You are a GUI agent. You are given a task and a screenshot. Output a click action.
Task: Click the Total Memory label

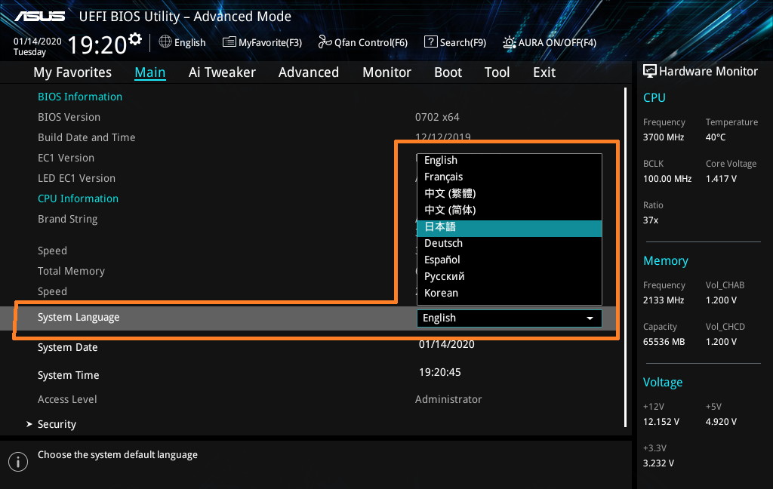pyautogui.click(x=71, y=271)
